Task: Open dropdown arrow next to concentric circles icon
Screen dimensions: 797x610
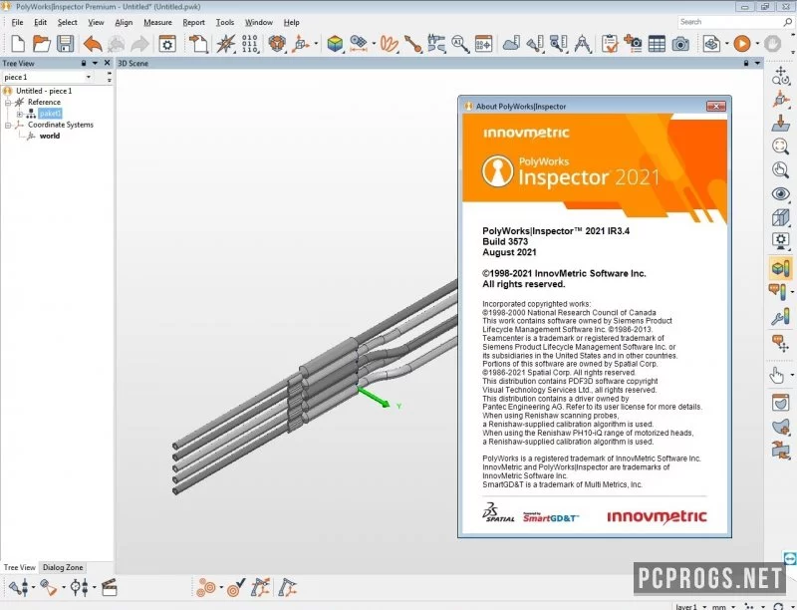Action: click(221, 588)
